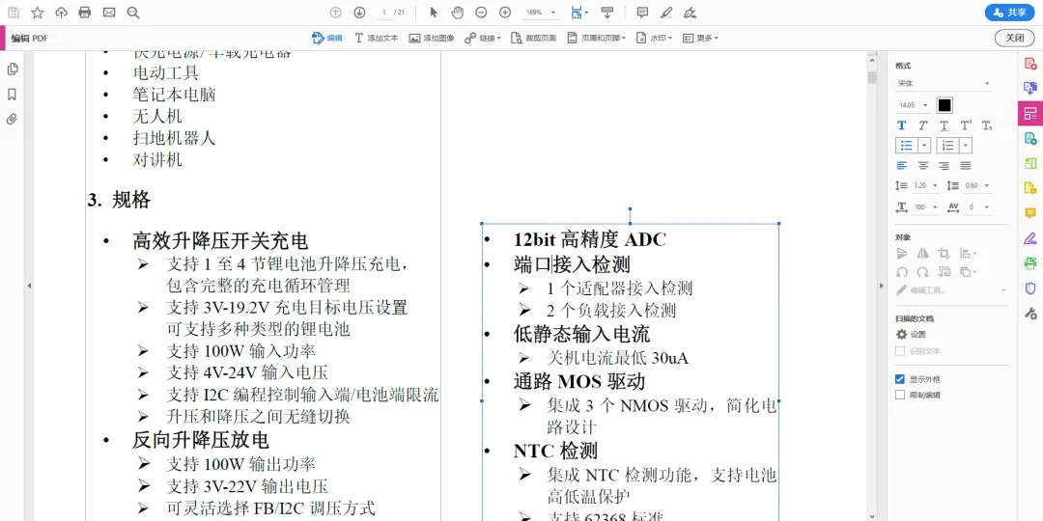Image resolution: width=1043 pixels, height=521 pixels.
Task: Open Export PDF tool in right rail
Action: 1030,138
